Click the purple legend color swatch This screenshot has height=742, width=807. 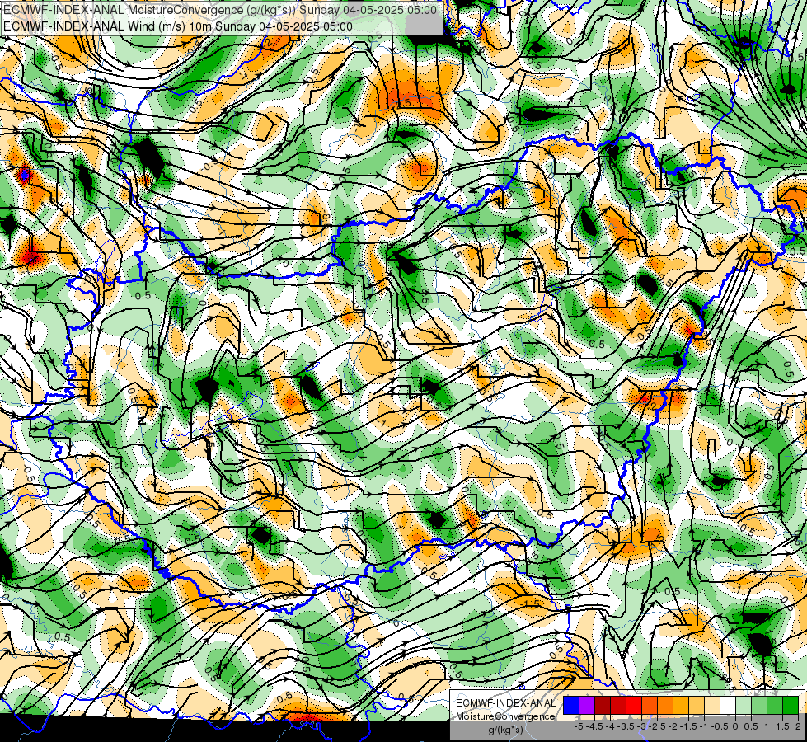click(x=587, y=706)
